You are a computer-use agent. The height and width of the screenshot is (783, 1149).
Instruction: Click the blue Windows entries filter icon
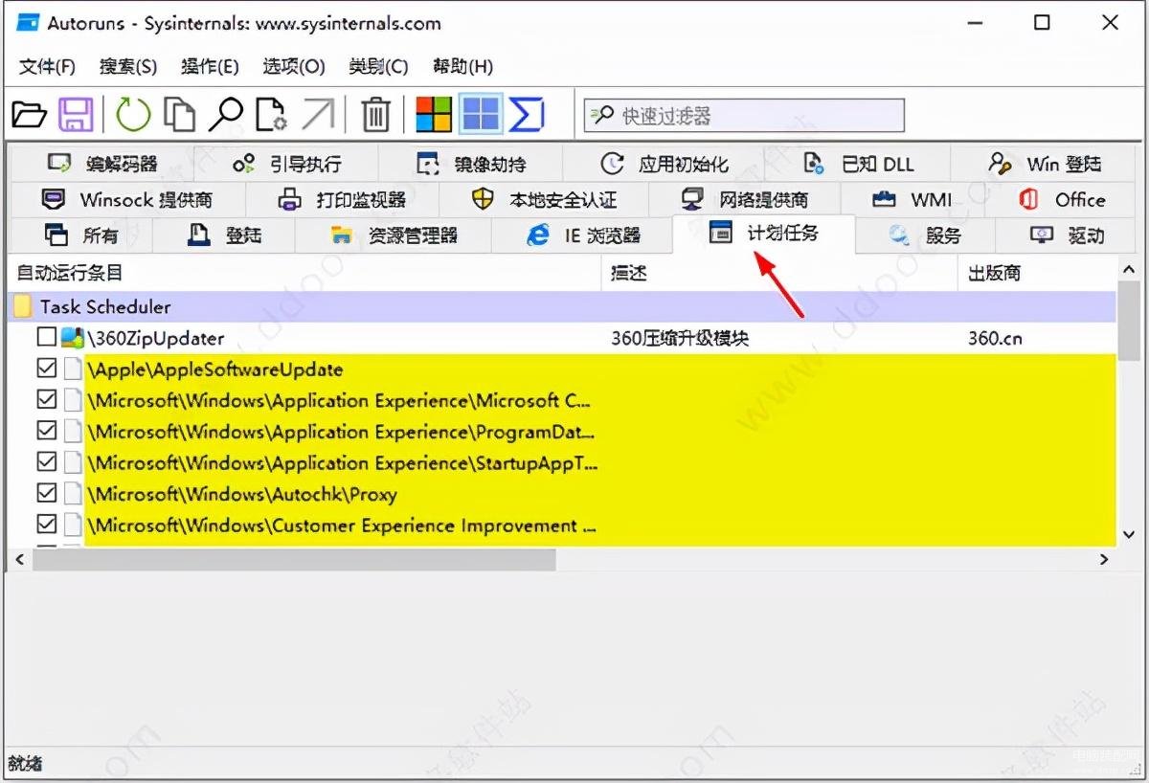tap(481, 115)
